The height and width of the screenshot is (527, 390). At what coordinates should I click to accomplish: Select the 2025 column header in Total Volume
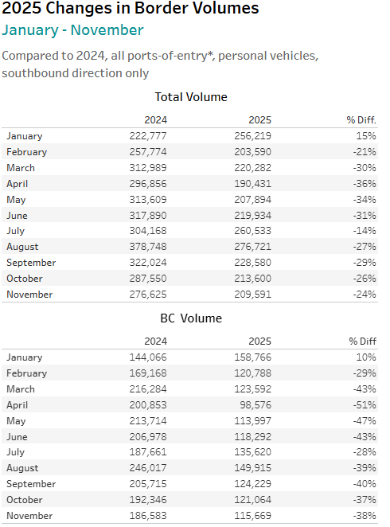259,120
